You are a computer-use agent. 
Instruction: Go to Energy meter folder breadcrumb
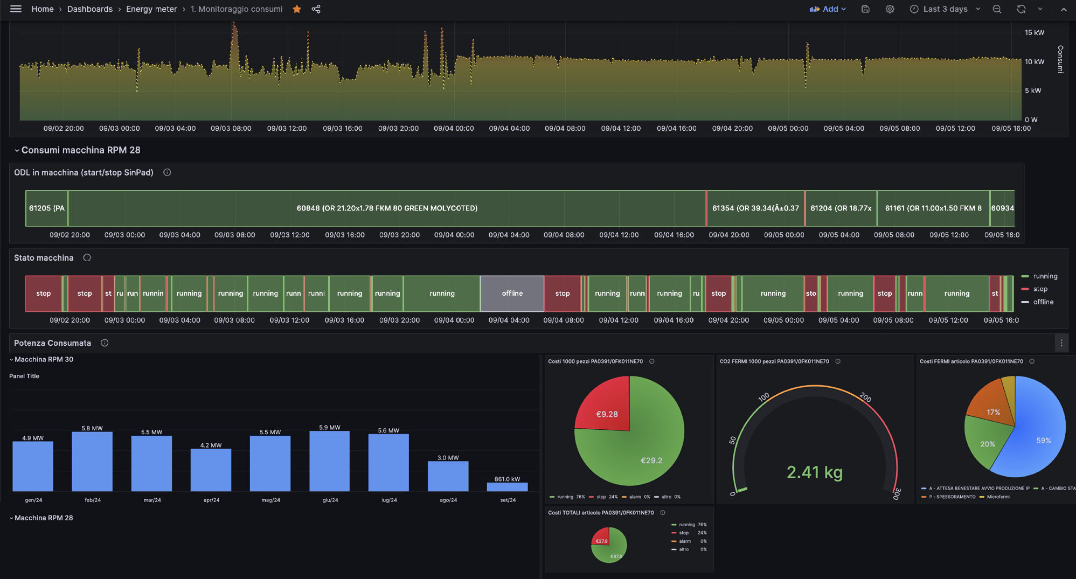click(x=151, y=9)
